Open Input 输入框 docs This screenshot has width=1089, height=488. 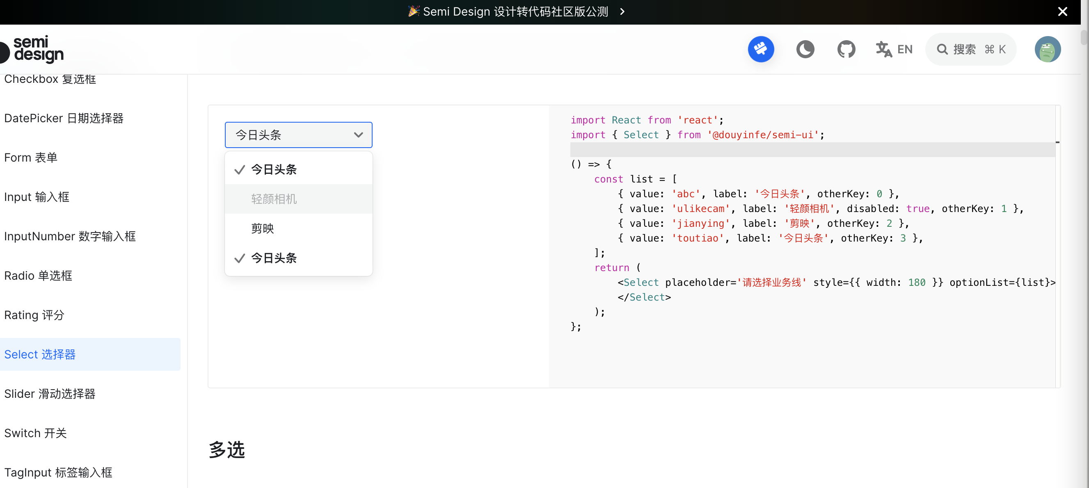pyautogui.click(x=37, y=197)
